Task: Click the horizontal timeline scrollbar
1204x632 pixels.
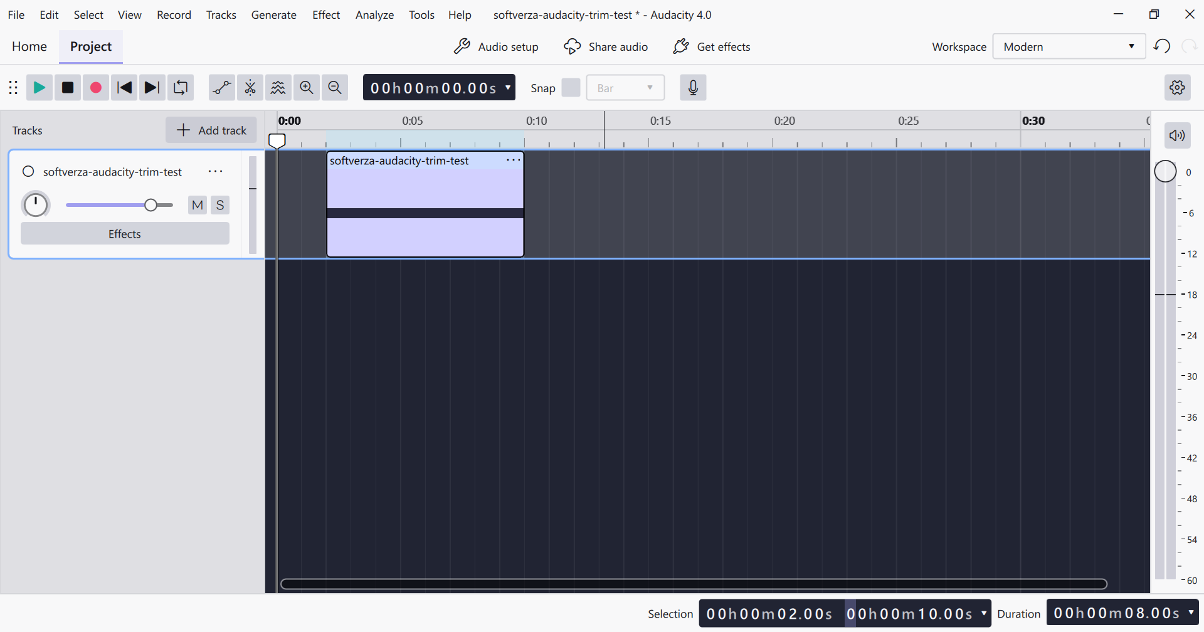Action: (x=694, y=584)
